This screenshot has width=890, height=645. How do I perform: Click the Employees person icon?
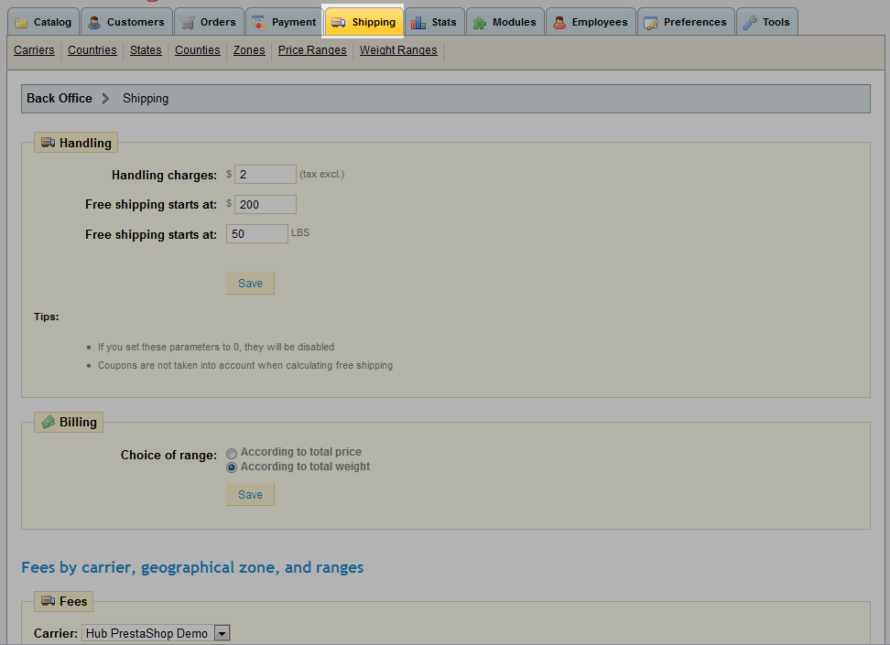point(559,23)
